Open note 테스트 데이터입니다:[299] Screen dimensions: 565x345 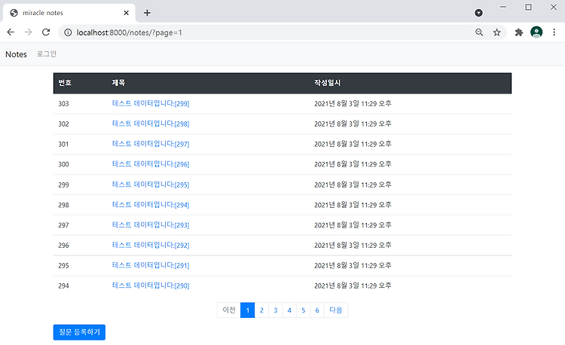[151, 103]
